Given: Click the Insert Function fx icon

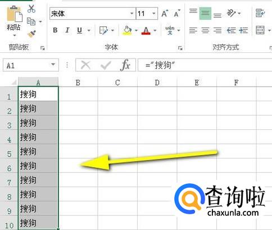Looking at the screenshot, I should (125, 65).
